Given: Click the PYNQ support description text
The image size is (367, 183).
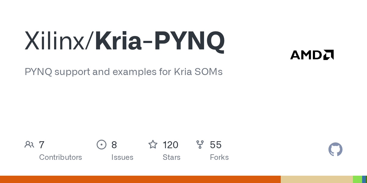Looking at the screenshot, I should pyautogui.click(x=124, y=72).
